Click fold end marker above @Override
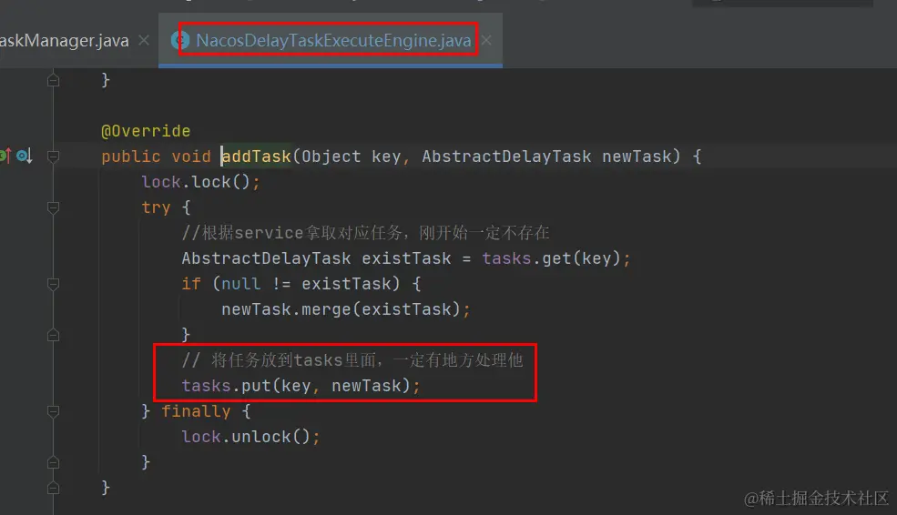Viewport: 897px width, 515px height. [x=53, y=80]
